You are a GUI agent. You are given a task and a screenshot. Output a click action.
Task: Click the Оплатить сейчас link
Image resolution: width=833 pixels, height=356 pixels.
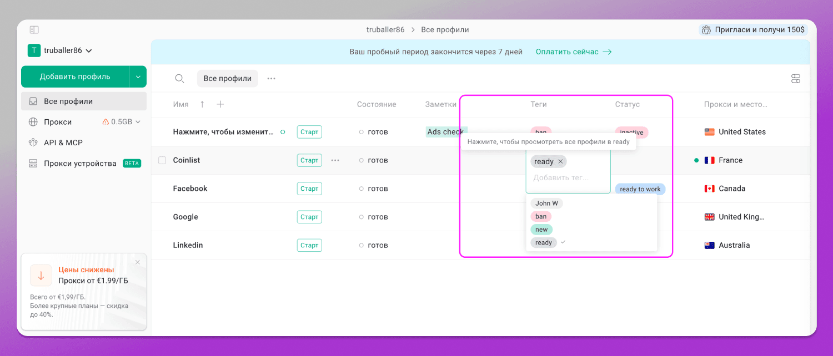574,52
